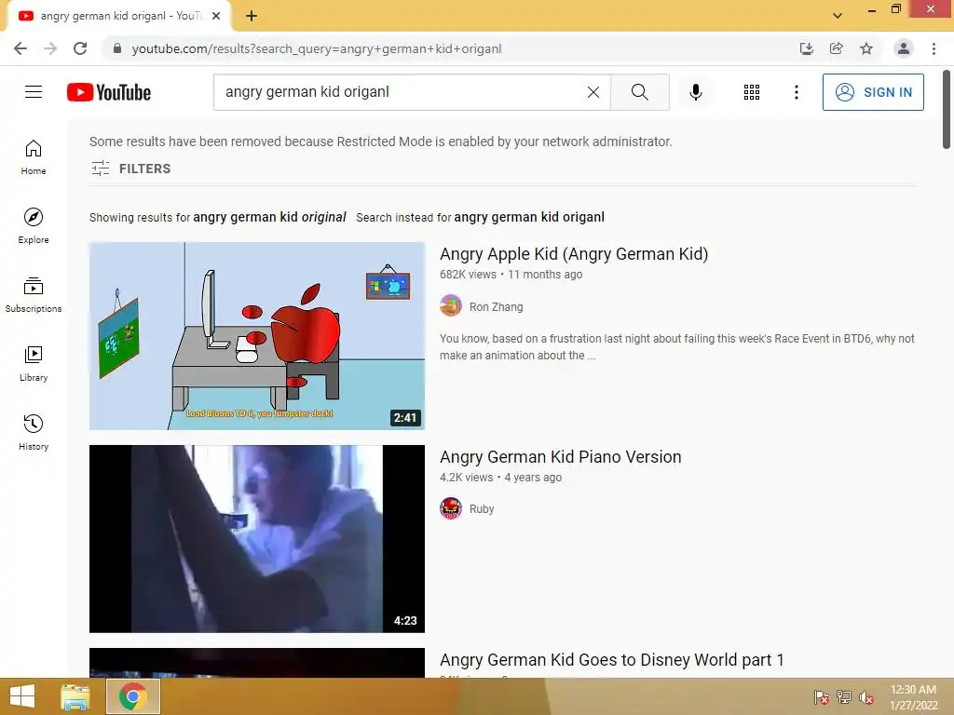This screenshot has height=715, width=954.
Task: Open the YouTube apps grid icon
Action: click(752, 92)
